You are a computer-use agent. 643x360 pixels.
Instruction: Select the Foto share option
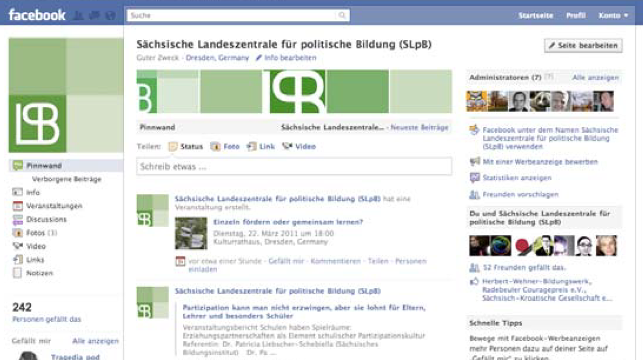point(225,146)
